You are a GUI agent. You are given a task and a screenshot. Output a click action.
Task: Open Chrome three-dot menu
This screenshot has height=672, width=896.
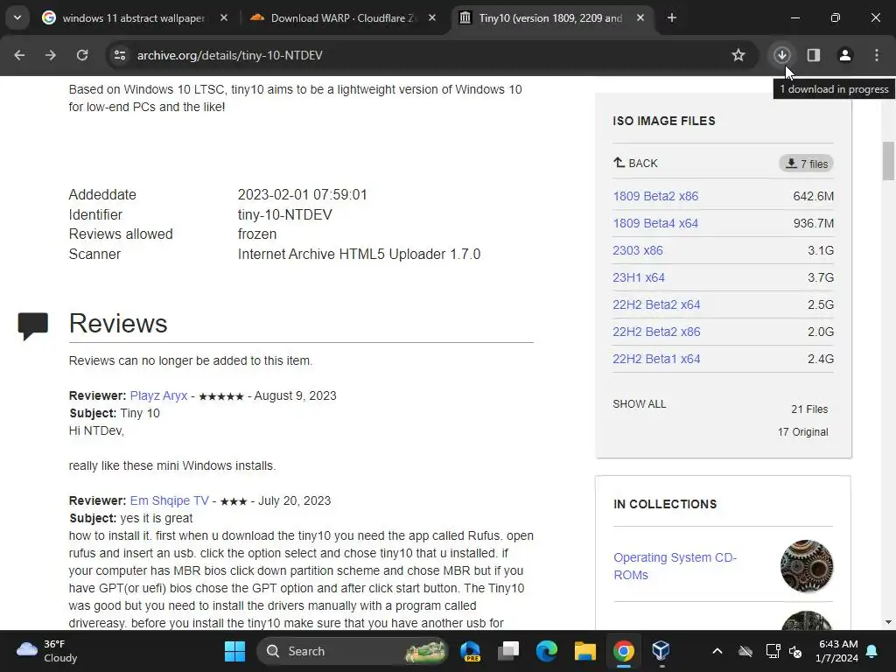[877, 55]
